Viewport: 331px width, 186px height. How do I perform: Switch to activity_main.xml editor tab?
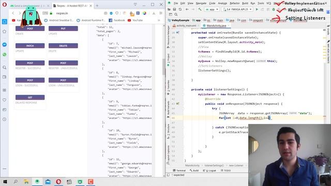(186, 26)
